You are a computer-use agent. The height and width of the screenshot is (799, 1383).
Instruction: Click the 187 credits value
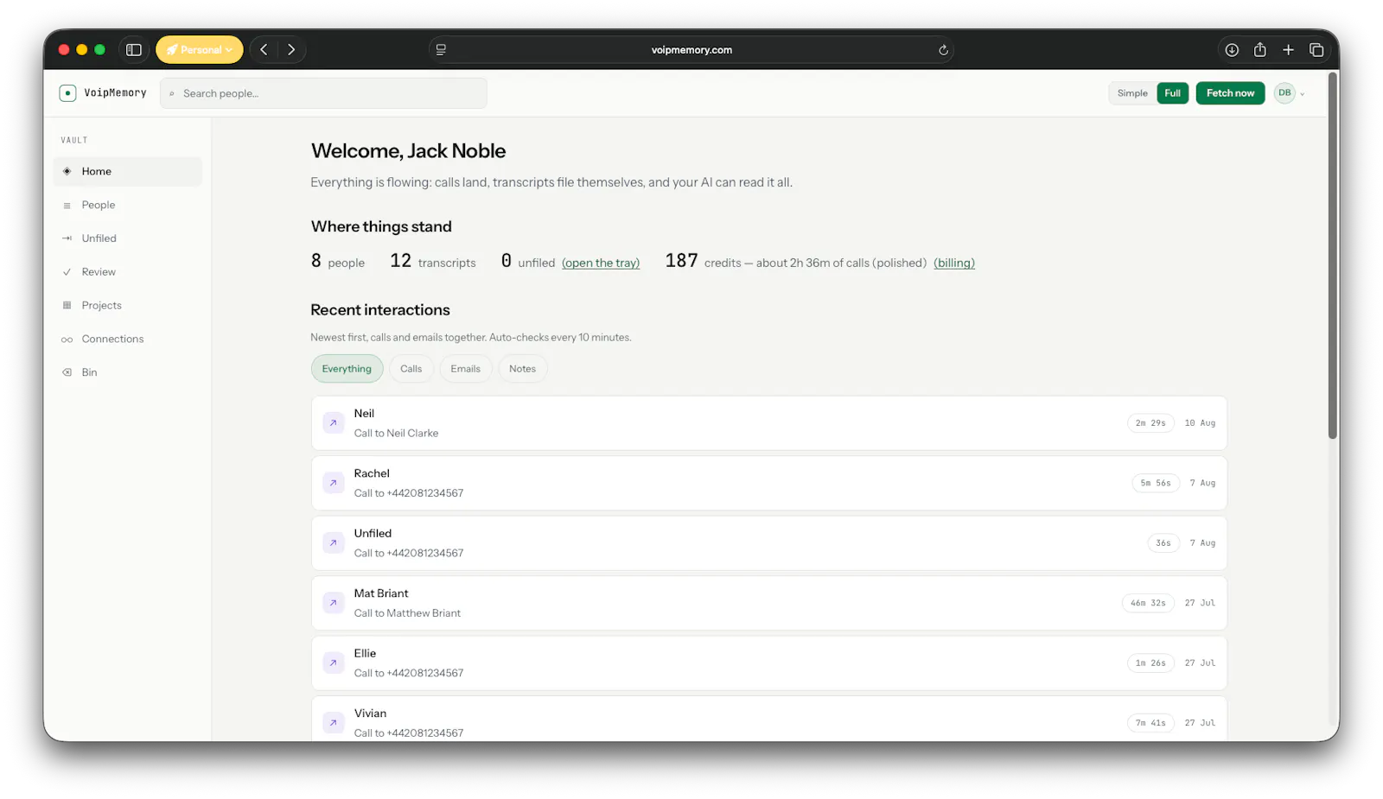coord(681,261)
